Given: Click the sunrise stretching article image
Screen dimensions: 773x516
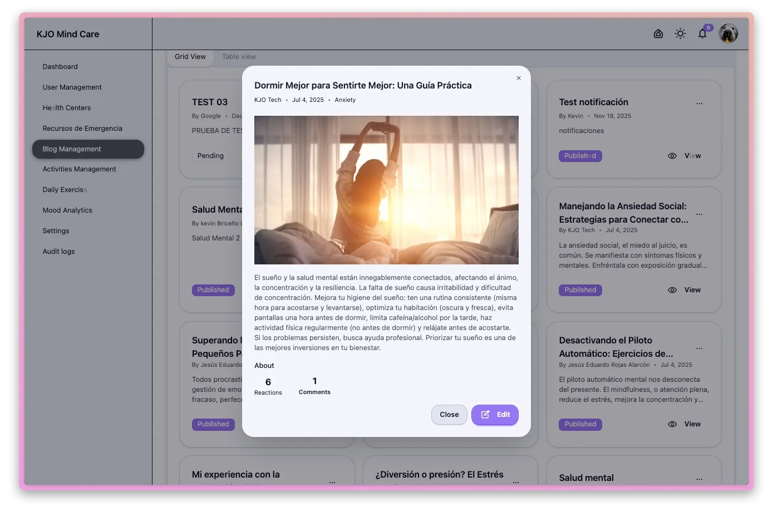Looking at the screenshot, I should click(x=386, y=190).
